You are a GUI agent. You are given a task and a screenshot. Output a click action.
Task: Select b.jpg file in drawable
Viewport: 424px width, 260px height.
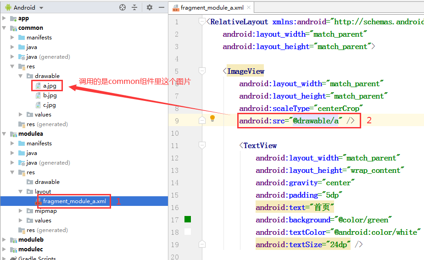pos(50,95)
